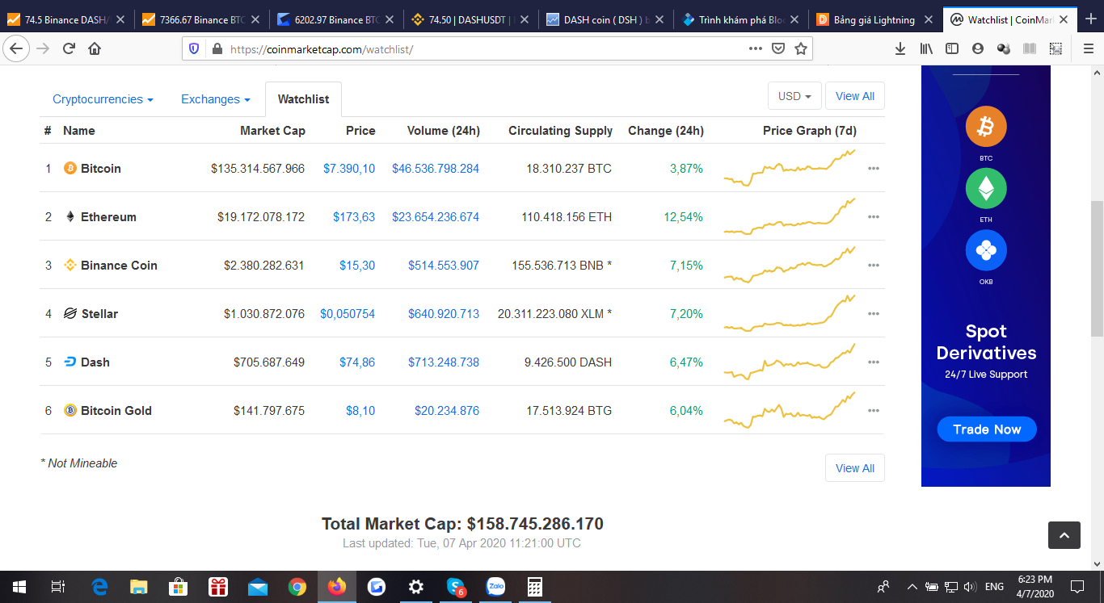Image resolution: width=1104 pixels, height=603 pixels.
Task: Switch to the 6202.97 Binance BTC tab
Action: point(335,19)
